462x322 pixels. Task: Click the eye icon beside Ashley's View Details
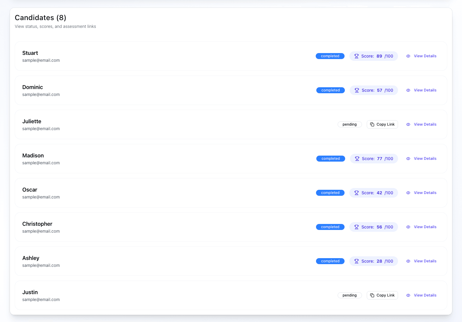pos(408,261)
